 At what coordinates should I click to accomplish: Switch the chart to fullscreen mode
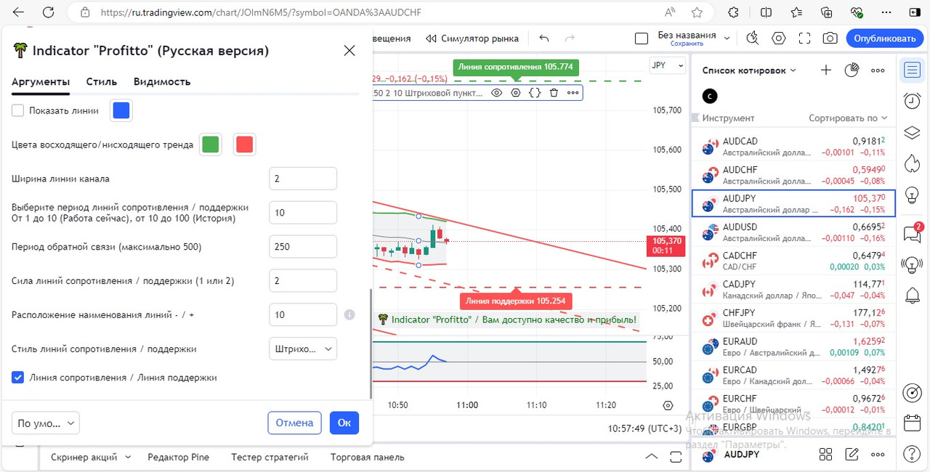point(804,38)
